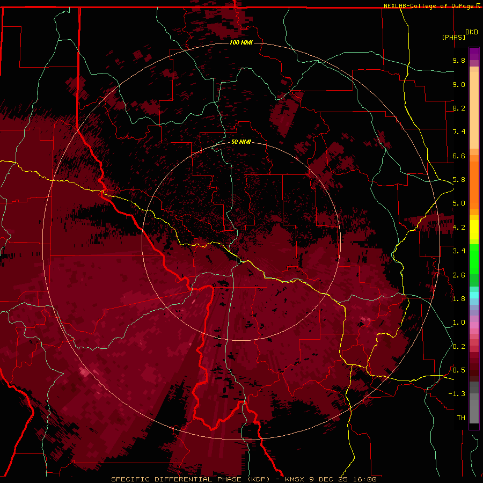Click the -1.3 scale value
483x483 pixels.
(457, 394)
